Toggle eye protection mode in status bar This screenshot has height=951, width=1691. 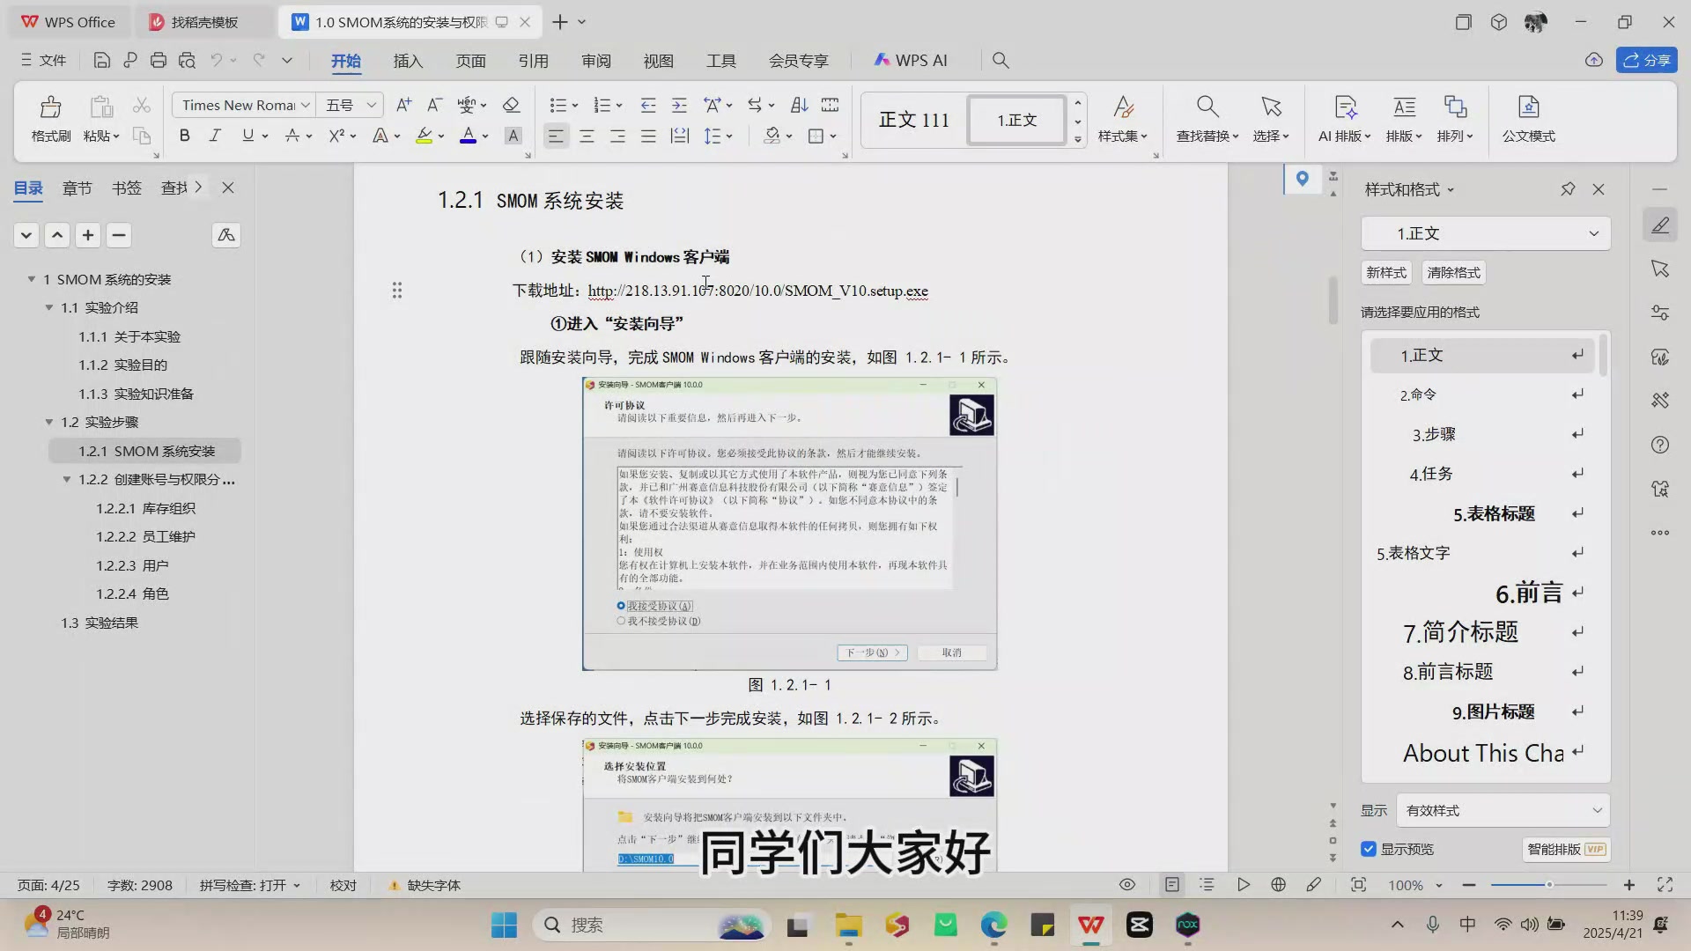point(1126,885)
